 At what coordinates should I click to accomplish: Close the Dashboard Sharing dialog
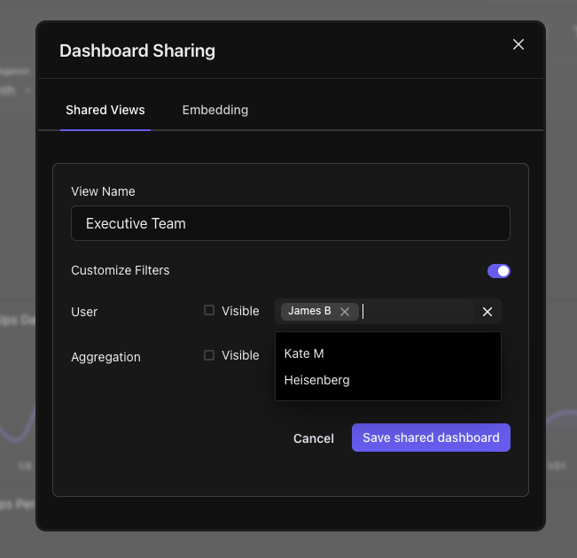[519, 44]
